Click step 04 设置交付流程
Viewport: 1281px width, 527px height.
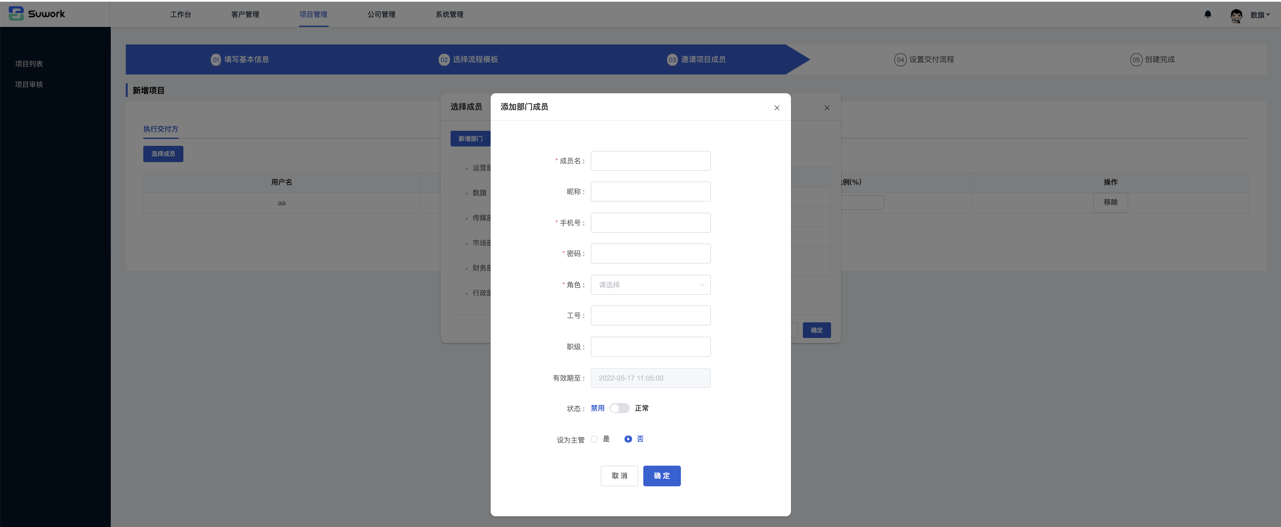click(924, 60)
